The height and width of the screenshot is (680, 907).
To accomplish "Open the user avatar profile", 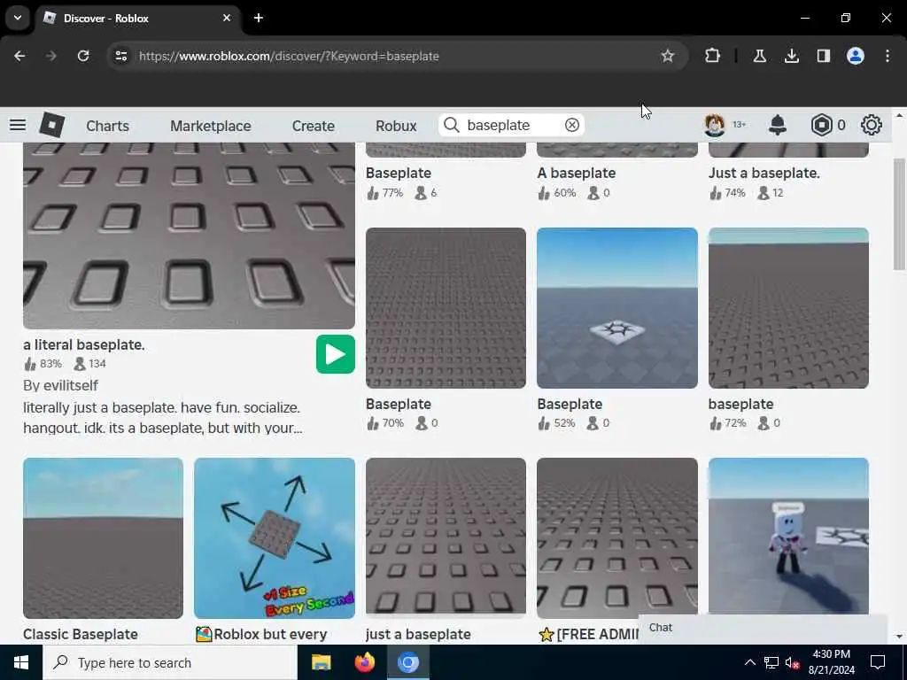I will (715, 125).
